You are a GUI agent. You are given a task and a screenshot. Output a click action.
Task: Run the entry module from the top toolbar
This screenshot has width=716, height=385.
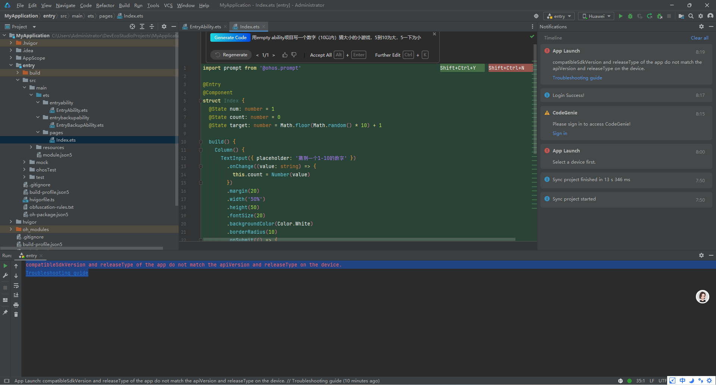click(x=621, y=16)
